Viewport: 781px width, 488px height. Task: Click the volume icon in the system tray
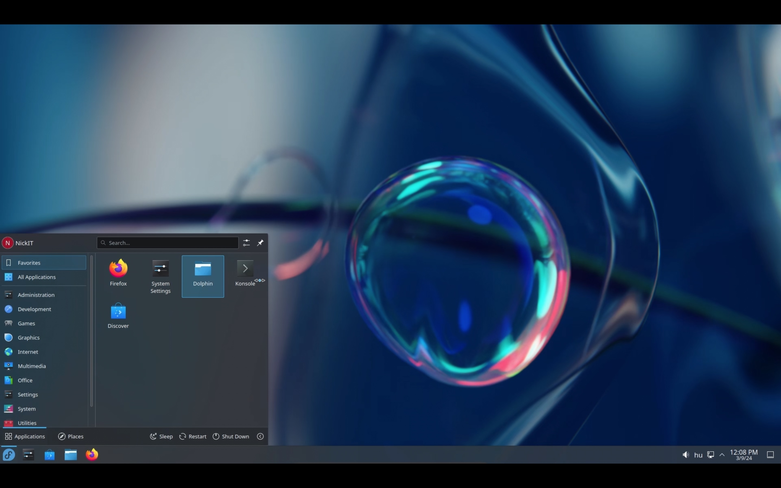click(686, 455)
